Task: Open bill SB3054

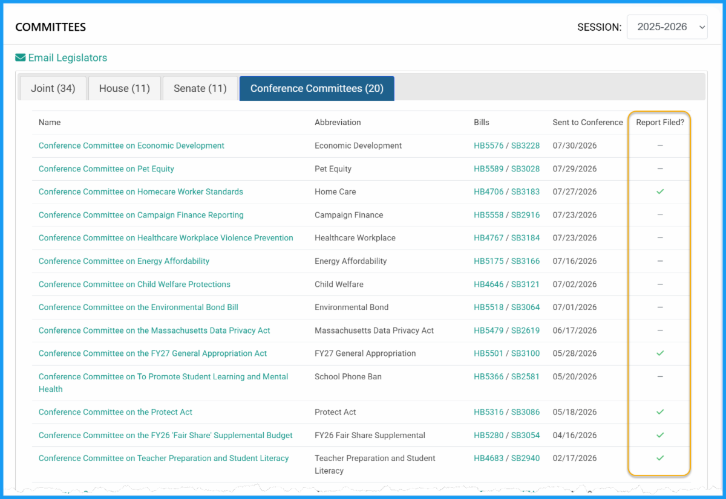Action: coord(525,435)
